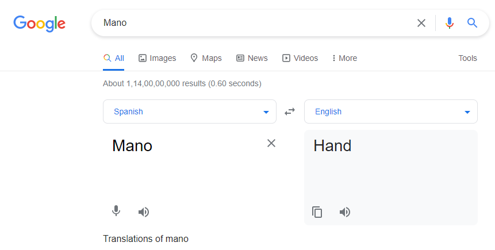Click the blue search magnifier icon
Image resolution: width=495 pixels, height=250 pixels.
coord(473,23)
